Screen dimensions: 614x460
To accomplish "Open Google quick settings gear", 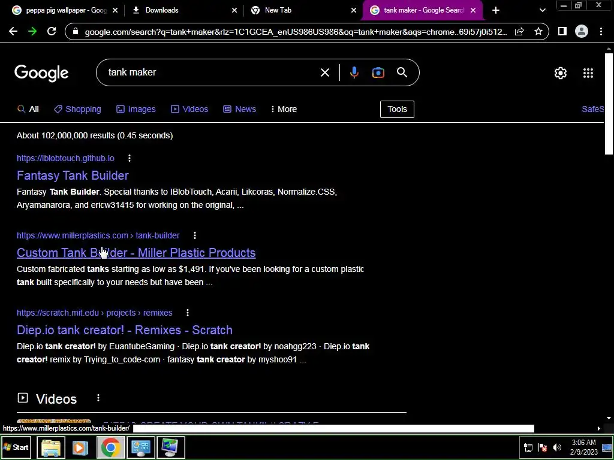I will coord(561,73).
